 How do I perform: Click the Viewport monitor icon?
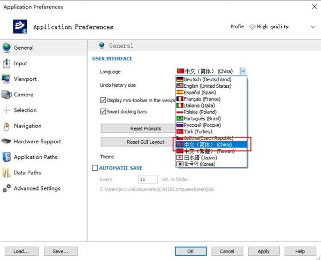[6, 79]
